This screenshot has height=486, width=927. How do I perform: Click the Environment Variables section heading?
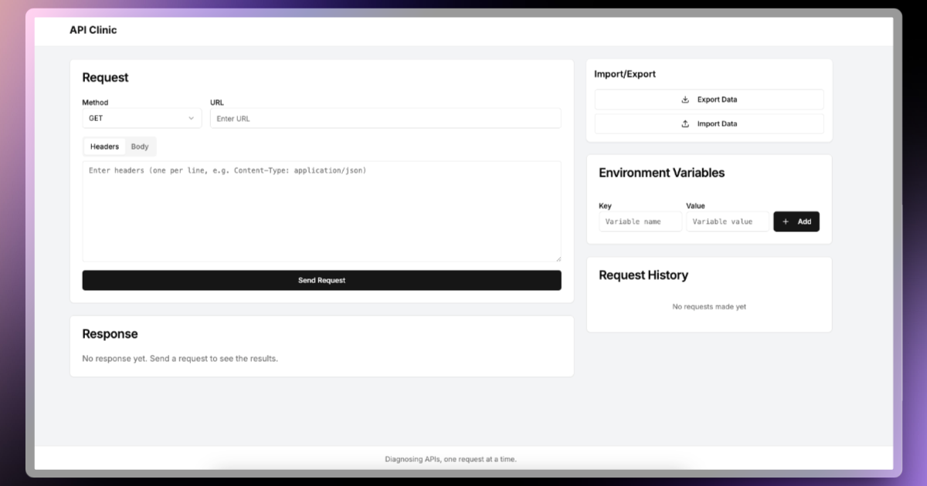click(662, 173)
